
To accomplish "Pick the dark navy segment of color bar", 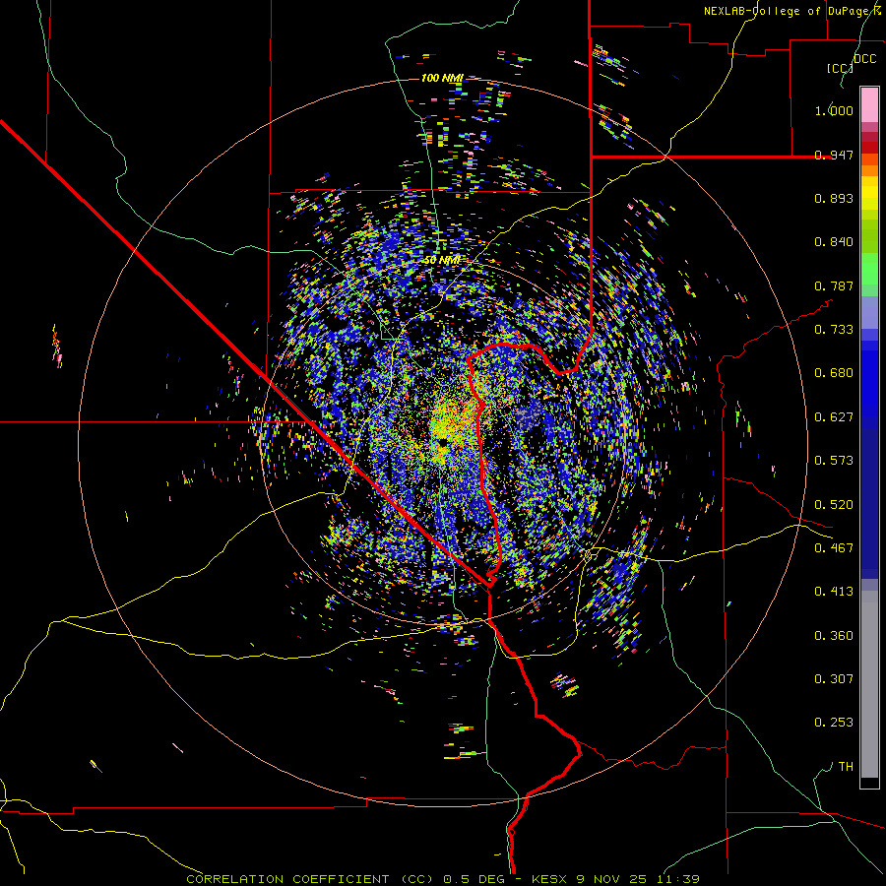I will (869, 503).
